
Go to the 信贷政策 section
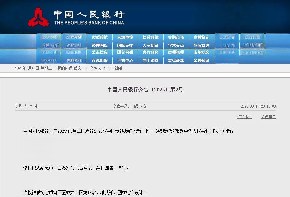point(151,37)
